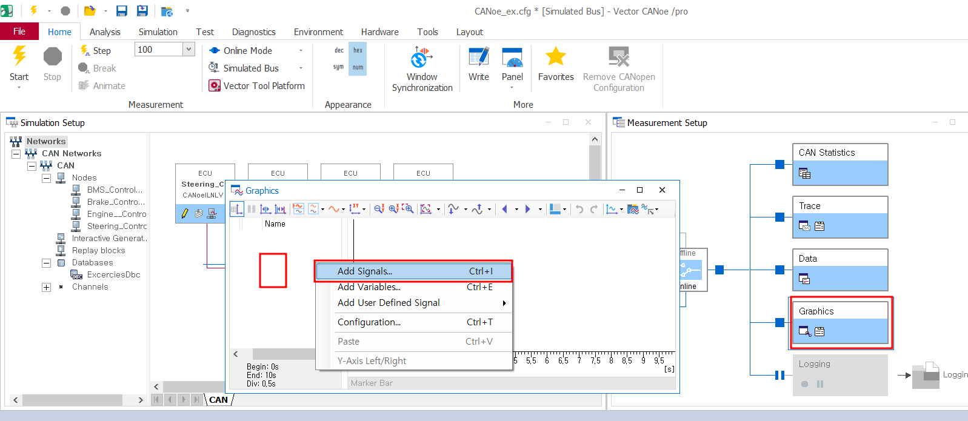Click the Graphics fit-all icon
The width and height of the screenshot is (968, 421).
pyautogui.click(x=426, y=209)
